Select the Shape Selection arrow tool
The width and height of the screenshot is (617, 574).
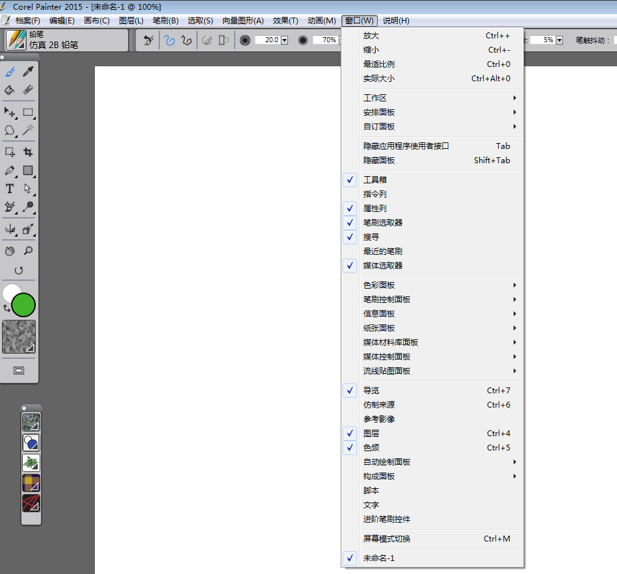28,189
